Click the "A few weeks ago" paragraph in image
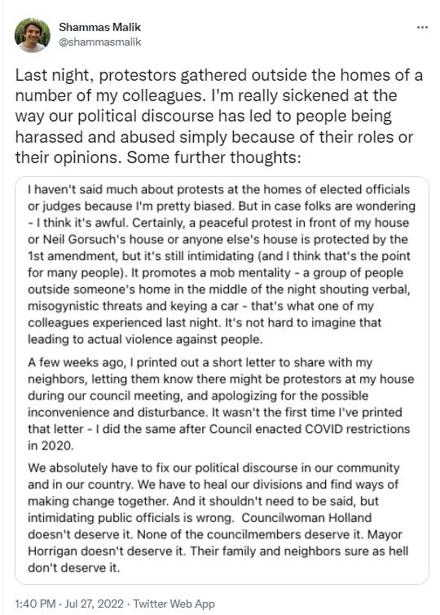This screenshot has width=440, height=615. pyautogui.click(x=221, y=404)
